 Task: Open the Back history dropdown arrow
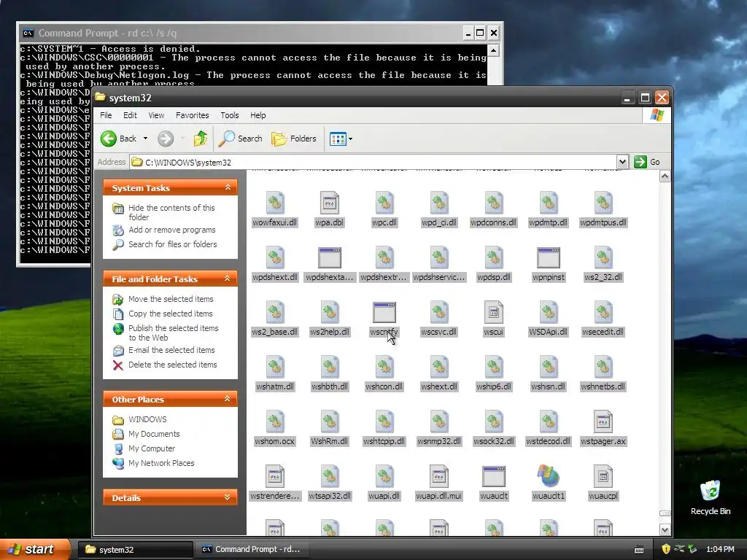145,139
